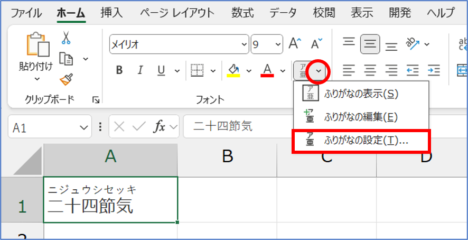Open the ページ レイアウト tab
Viewport: 468px width, 240px height.
pyautogui.click(x=177, y=13)
